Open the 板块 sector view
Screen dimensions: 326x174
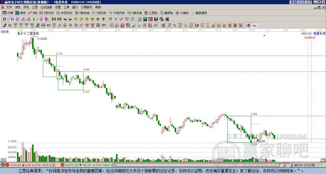[x=20, y=13]
